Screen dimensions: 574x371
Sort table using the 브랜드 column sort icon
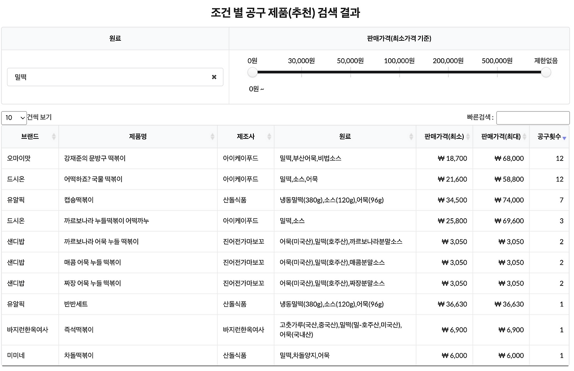pyautogui.click(x=54, y=137)
